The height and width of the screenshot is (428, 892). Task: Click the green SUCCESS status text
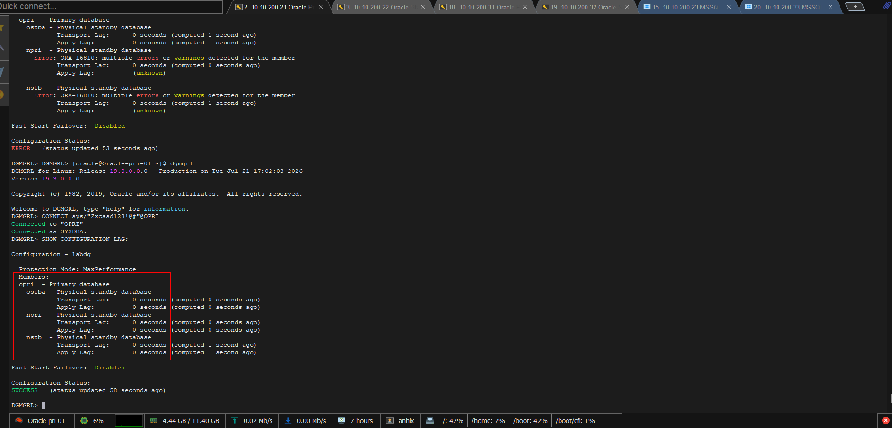point(25,390)
